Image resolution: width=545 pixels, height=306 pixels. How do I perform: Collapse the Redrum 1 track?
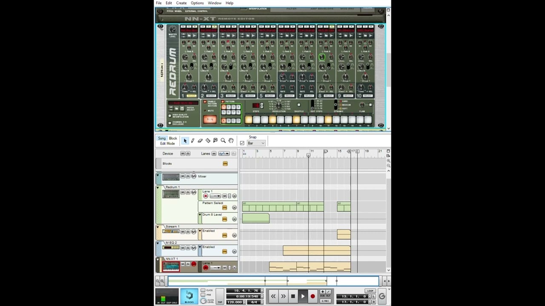click(x=158, y=187)
